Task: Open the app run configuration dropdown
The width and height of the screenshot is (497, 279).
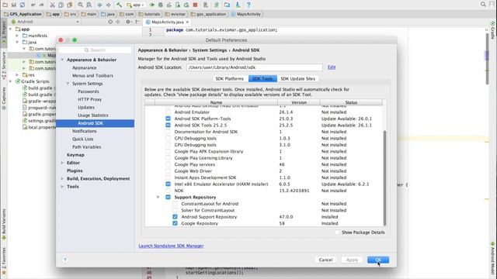Action: [x=136, y=5]
